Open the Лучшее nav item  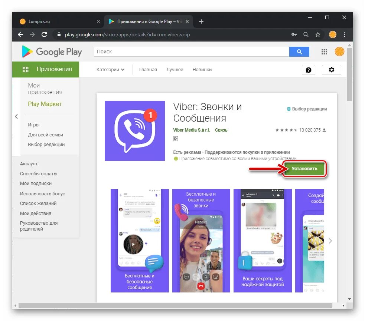[175, 69]
